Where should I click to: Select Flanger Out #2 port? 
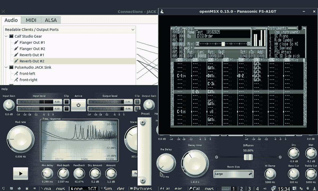(x=32, y=49)
